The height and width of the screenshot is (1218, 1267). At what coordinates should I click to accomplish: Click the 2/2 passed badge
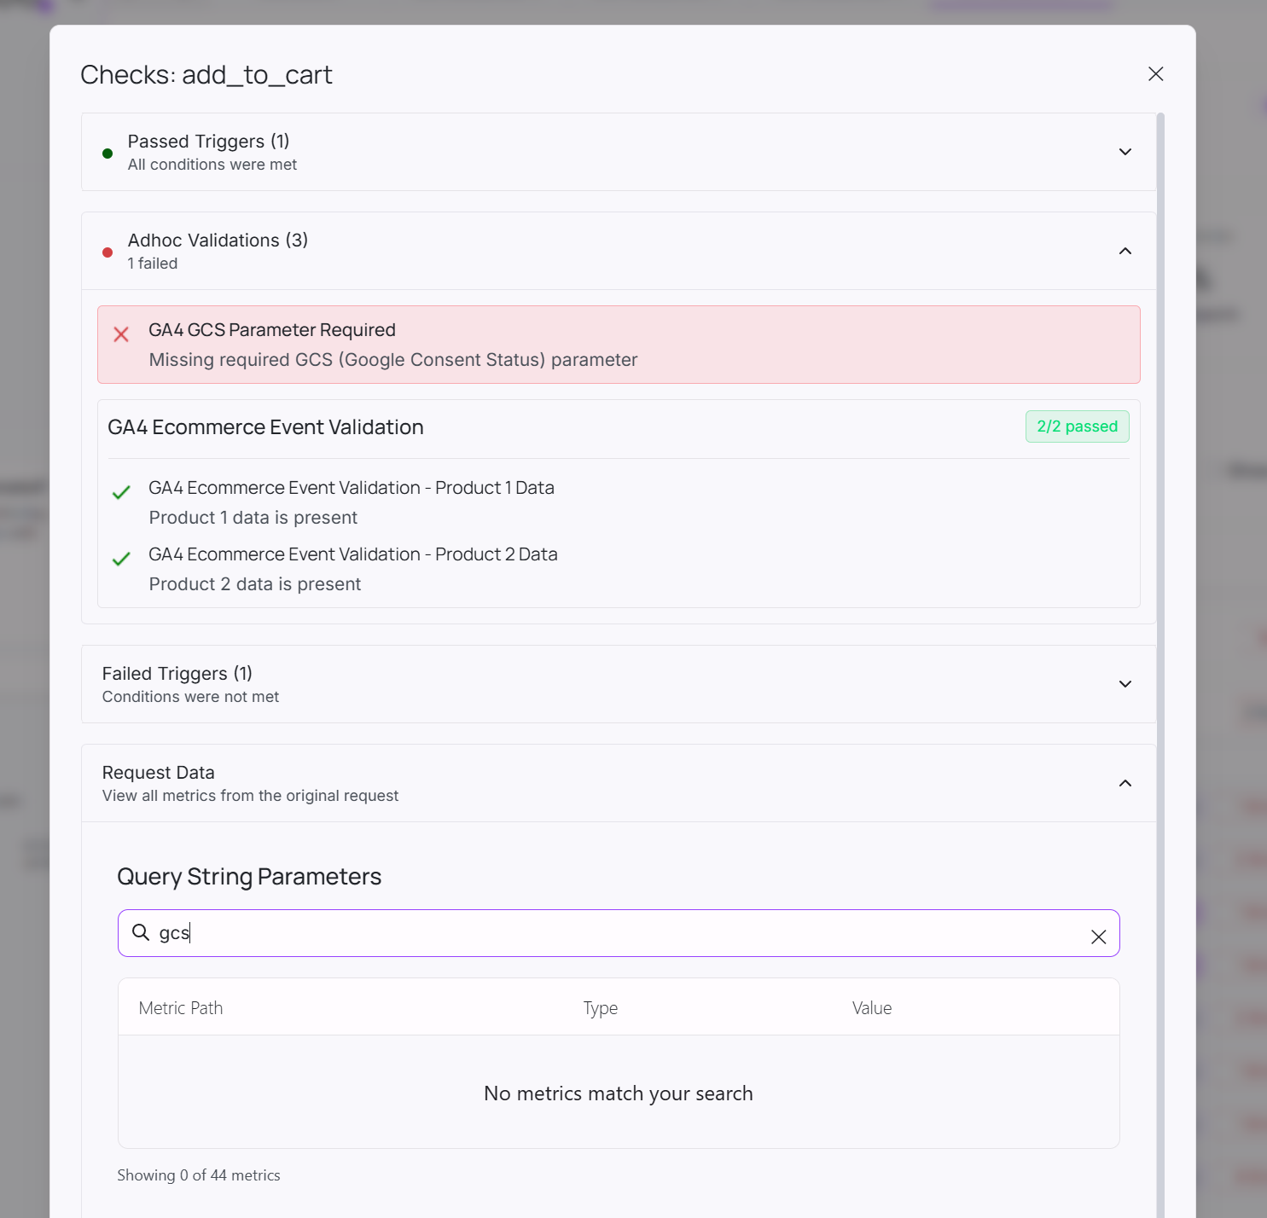coord(1077,426)
